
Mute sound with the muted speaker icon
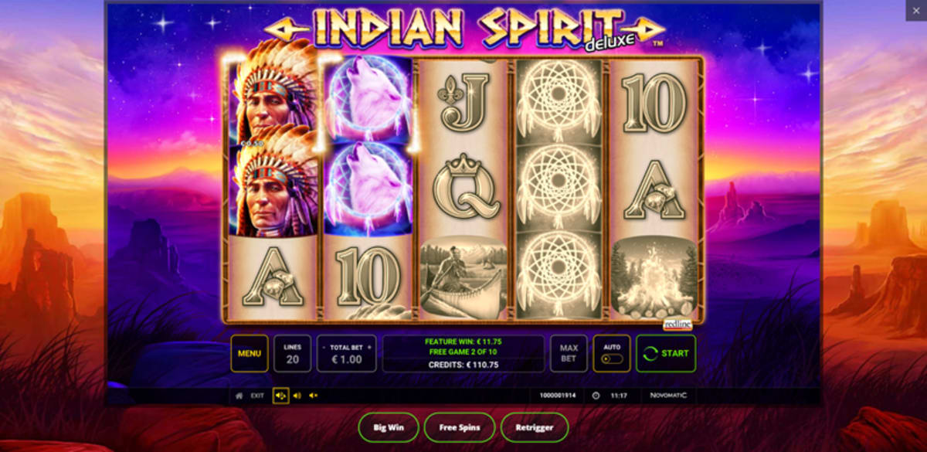[x=314, y=396]
